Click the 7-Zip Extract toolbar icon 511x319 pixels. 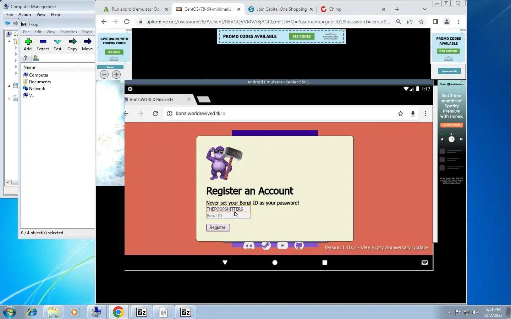43,42
